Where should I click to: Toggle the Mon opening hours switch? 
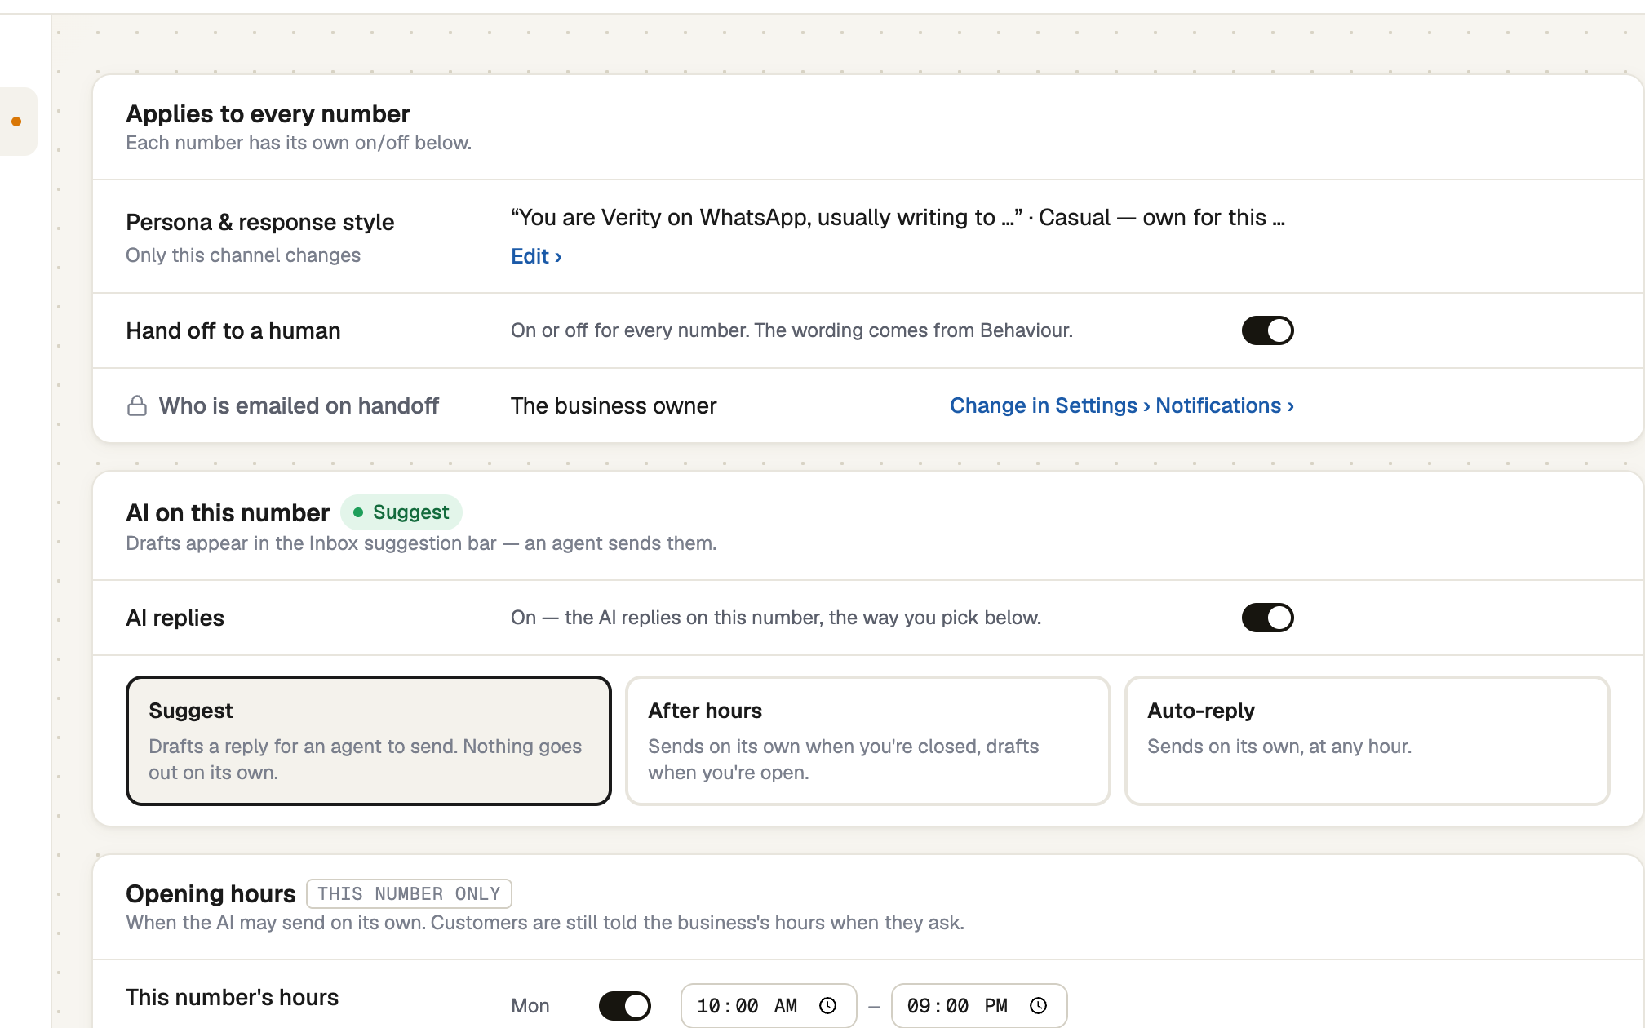(624, 1005)
